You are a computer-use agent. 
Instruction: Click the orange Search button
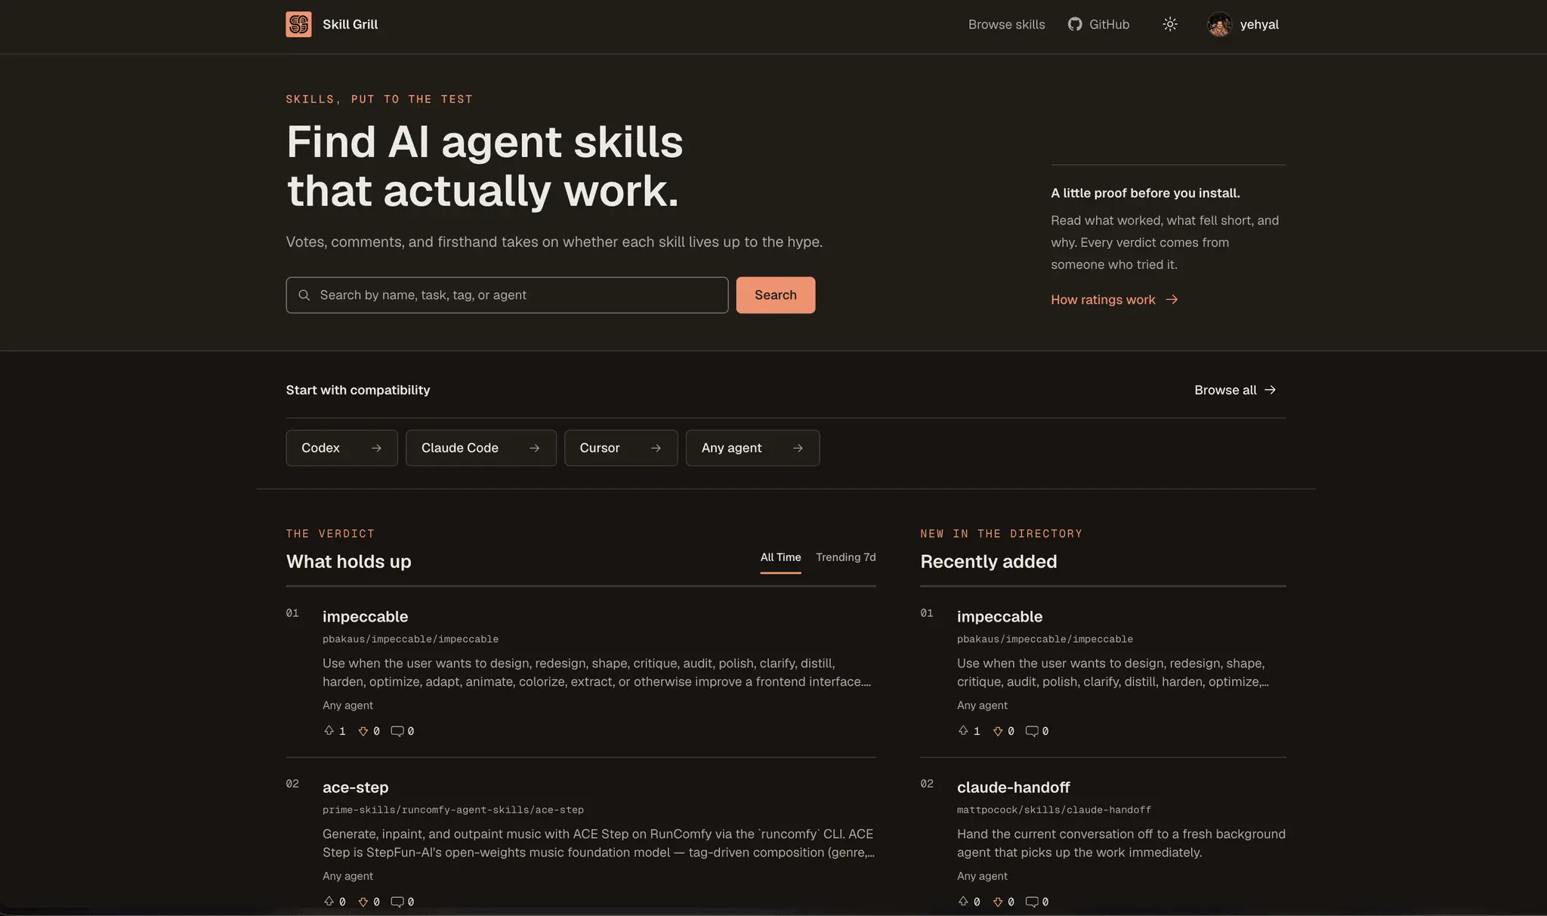[776, 295]
